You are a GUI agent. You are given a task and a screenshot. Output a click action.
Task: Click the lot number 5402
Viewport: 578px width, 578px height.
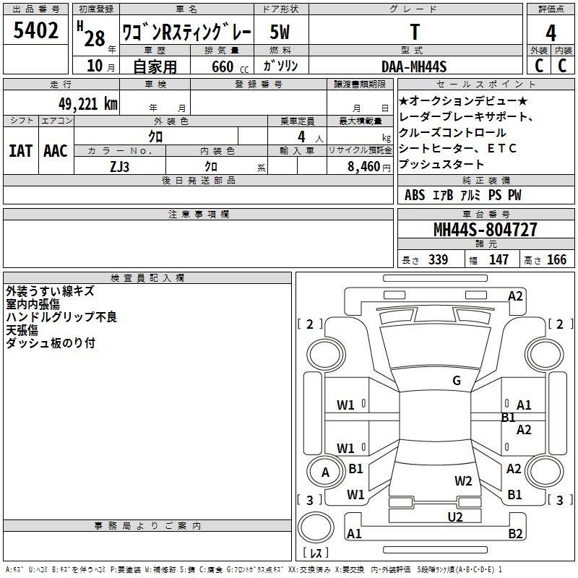point(35,33)
